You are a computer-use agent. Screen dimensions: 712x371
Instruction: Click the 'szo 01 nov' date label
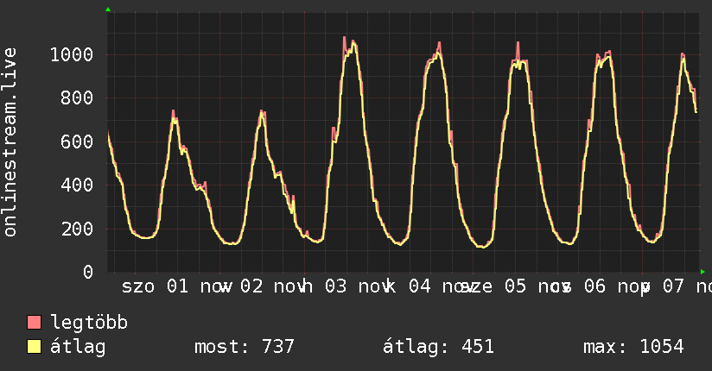coord(176,286)
